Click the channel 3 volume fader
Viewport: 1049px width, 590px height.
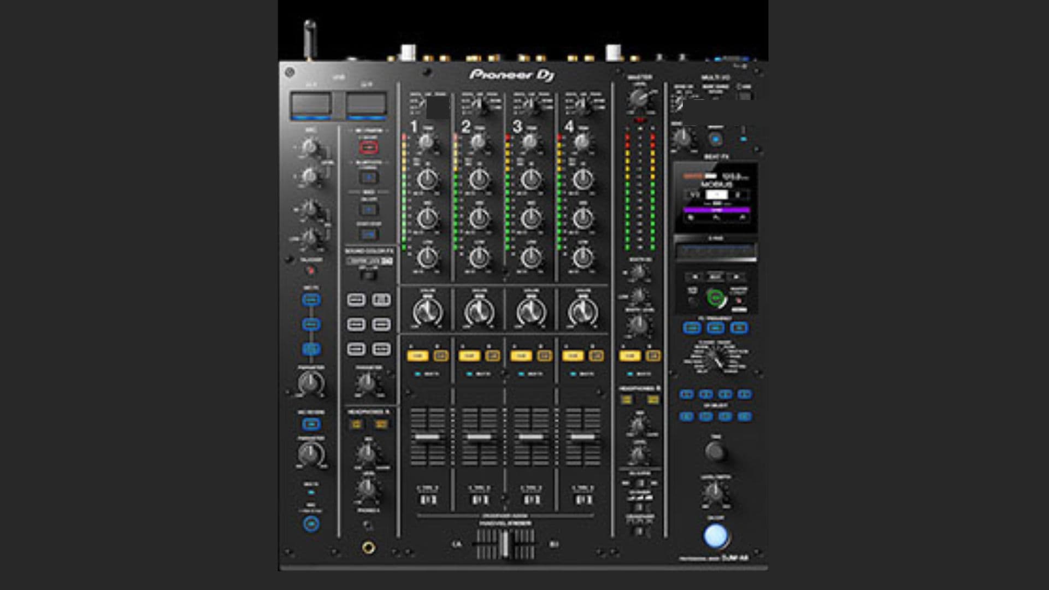(x=531, y=437)
